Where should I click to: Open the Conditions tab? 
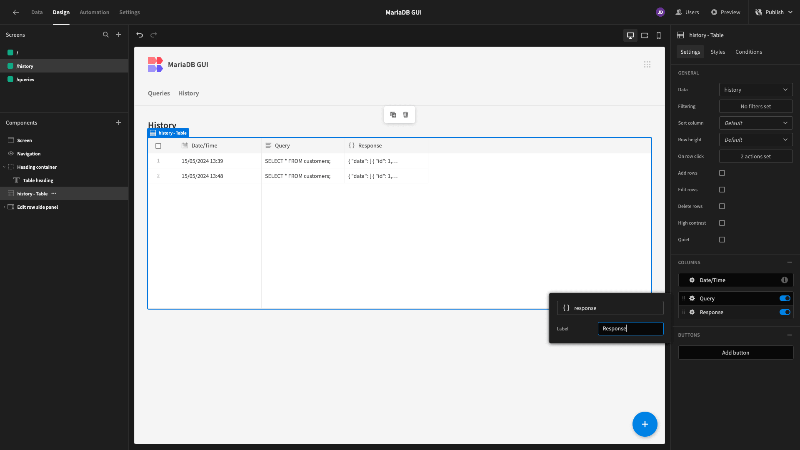click(x=748, y=52)
